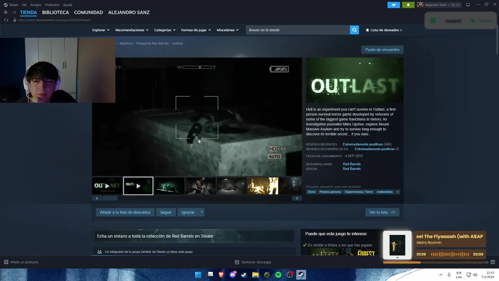
Task: Open the green notifications bell
Action: tap(408, 5)
